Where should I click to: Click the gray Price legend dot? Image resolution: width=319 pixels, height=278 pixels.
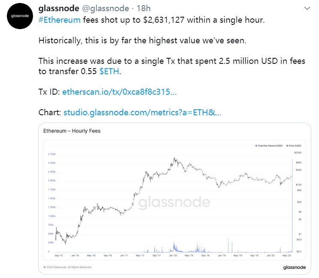coord(287,146)
